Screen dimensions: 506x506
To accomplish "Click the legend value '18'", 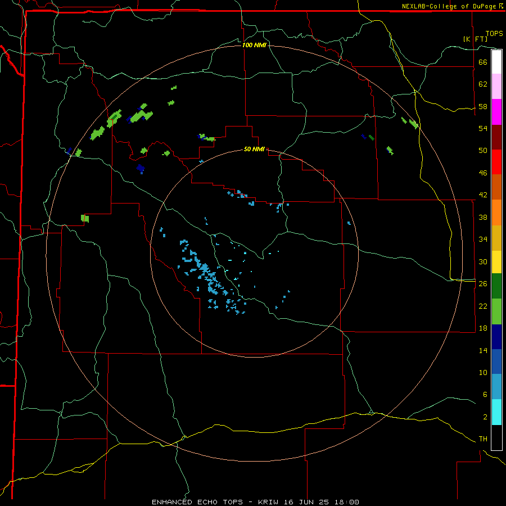I will tap(483, 328).
